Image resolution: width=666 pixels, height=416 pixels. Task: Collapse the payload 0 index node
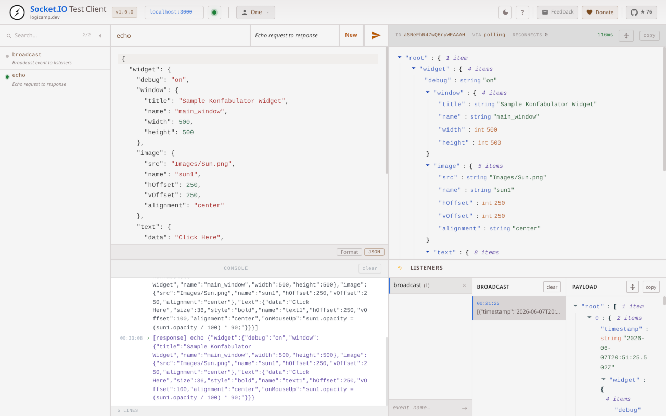click(x=590, y=317)
